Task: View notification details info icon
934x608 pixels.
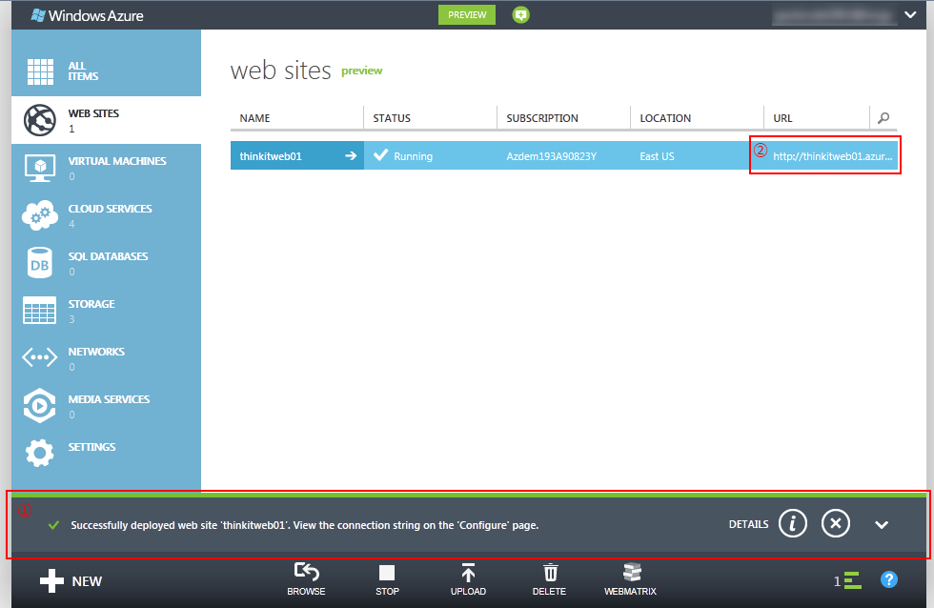Action: (793, 523)
